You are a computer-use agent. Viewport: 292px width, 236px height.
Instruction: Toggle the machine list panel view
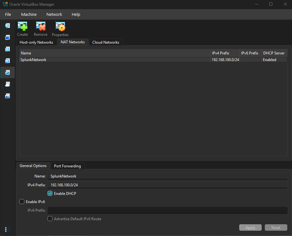[x=7, y=229]
